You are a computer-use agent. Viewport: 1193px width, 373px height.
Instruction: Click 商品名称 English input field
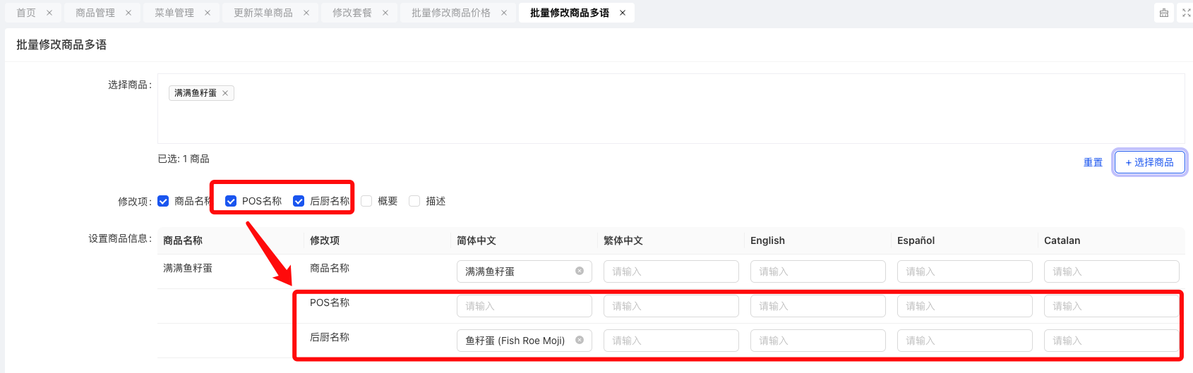point(818,271)
